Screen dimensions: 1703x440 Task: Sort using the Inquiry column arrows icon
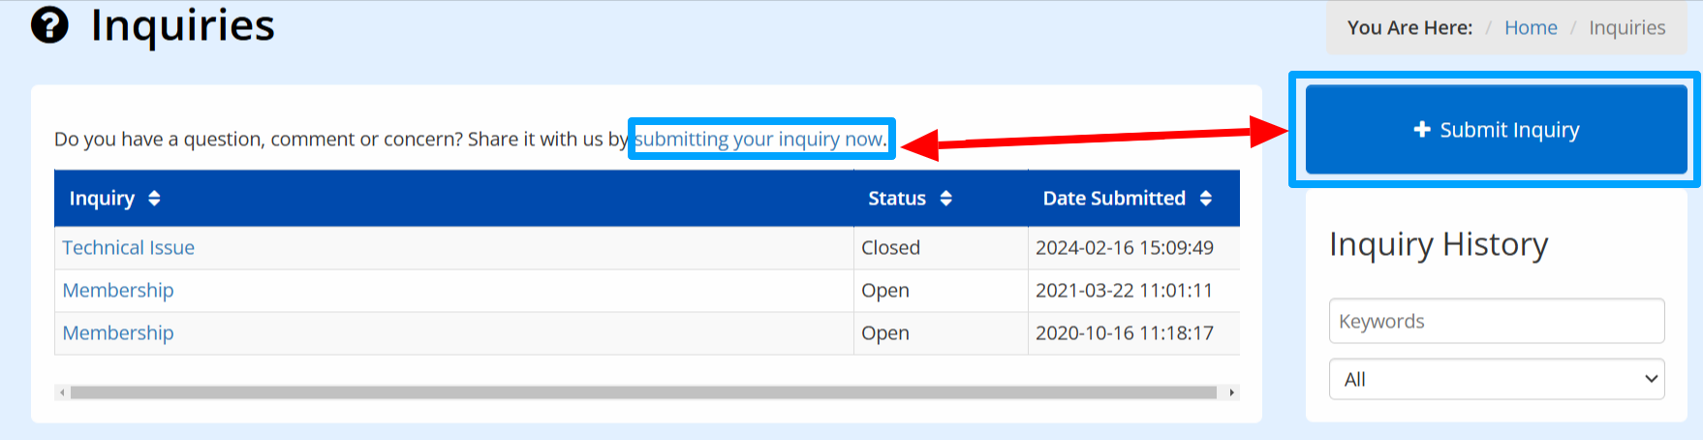click(154, 199)
